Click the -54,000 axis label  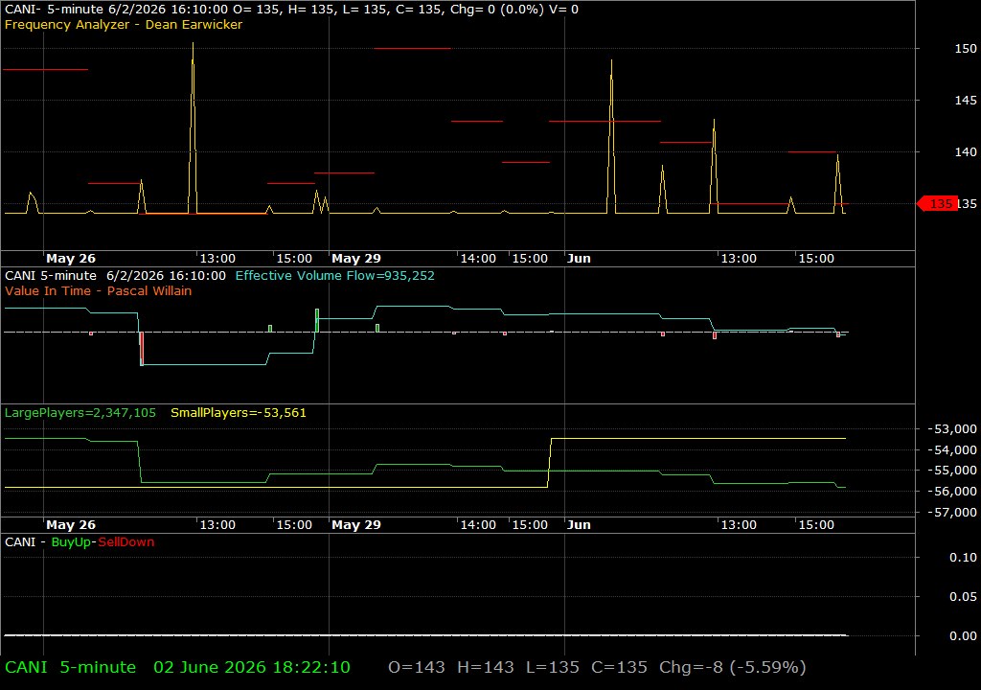click(x=951, y=449)
